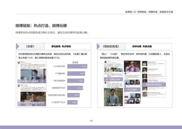Select the 《隐秘的角落》 header tab
The height and width of the screenshot is (129, 182).
coord(111,46)
